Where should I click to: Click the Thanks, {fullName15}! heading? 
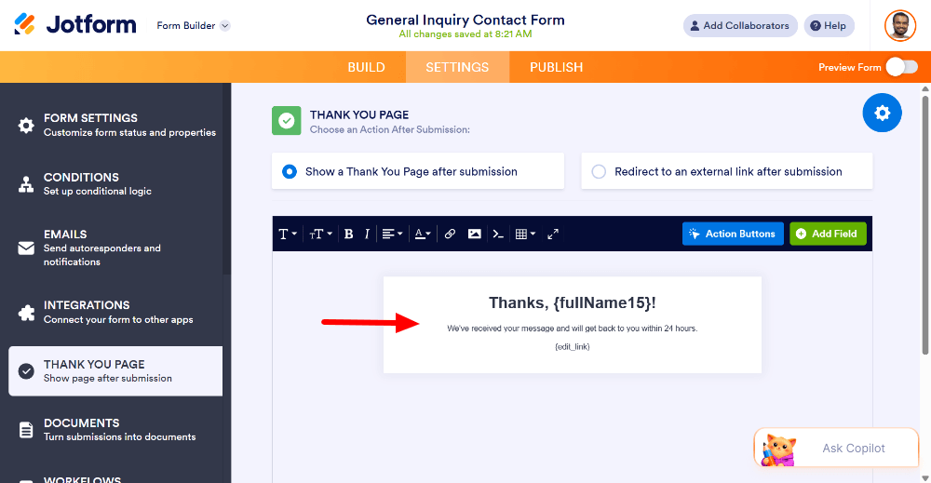point(573,302)
